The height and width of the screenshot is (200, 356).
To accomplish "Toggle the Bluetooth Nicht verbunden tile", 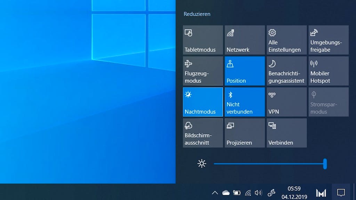I will (245, 102).
